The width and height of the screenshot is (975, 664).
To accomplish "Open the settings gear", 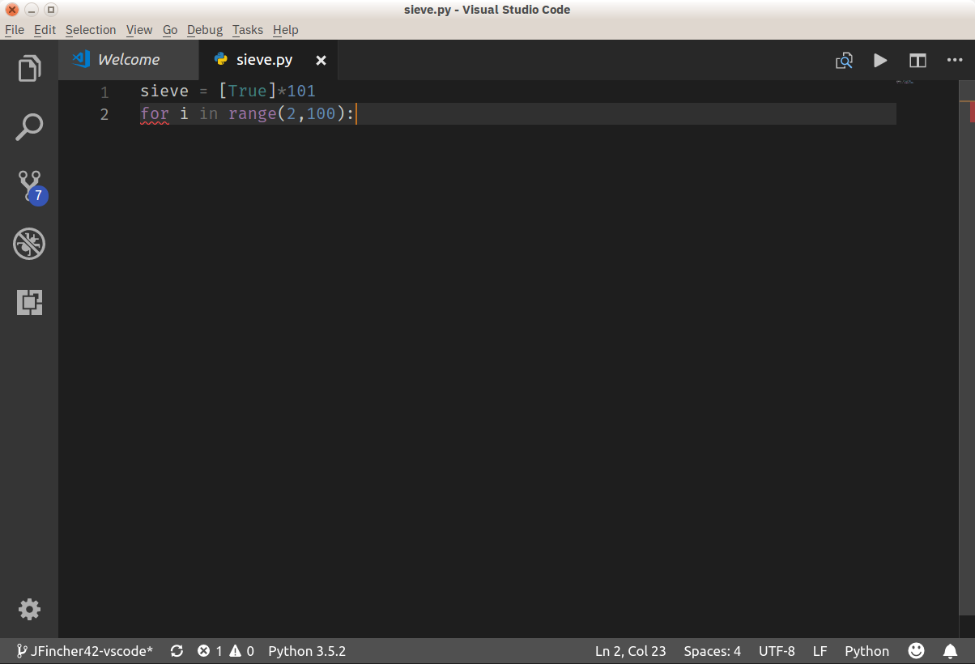I will [29, 609].
